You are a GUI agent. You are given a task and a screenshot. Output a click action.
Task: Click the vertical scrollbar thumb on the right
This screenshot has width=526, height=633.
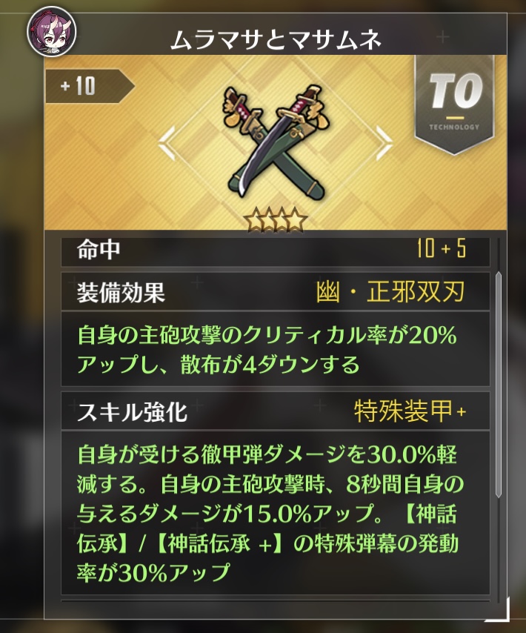tap(499, 385)
